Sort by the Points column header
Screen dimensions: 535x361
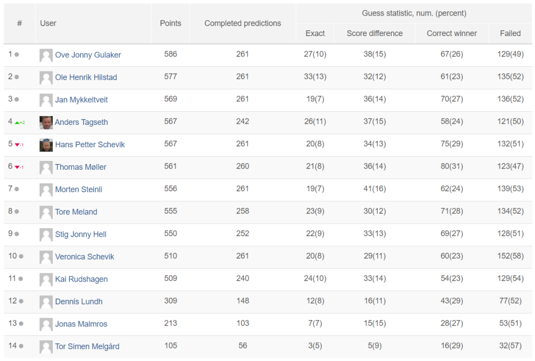[x=171, y=23]
